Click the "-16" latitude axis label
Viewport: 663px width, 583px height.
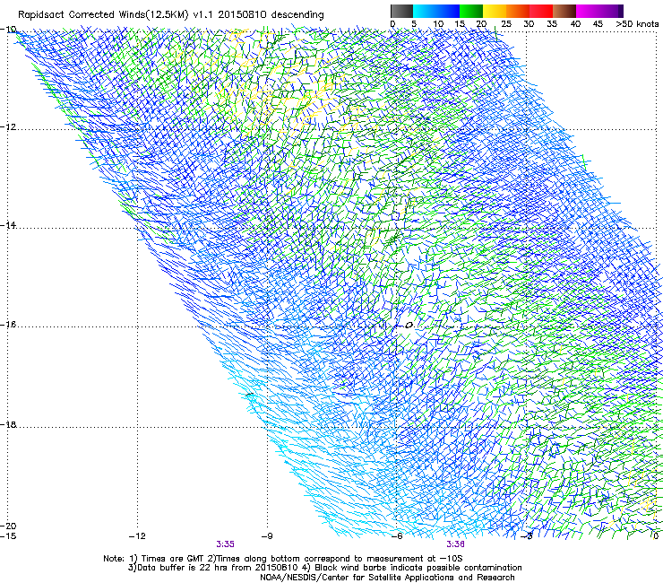pyautogui.click(x=8, y=325)
